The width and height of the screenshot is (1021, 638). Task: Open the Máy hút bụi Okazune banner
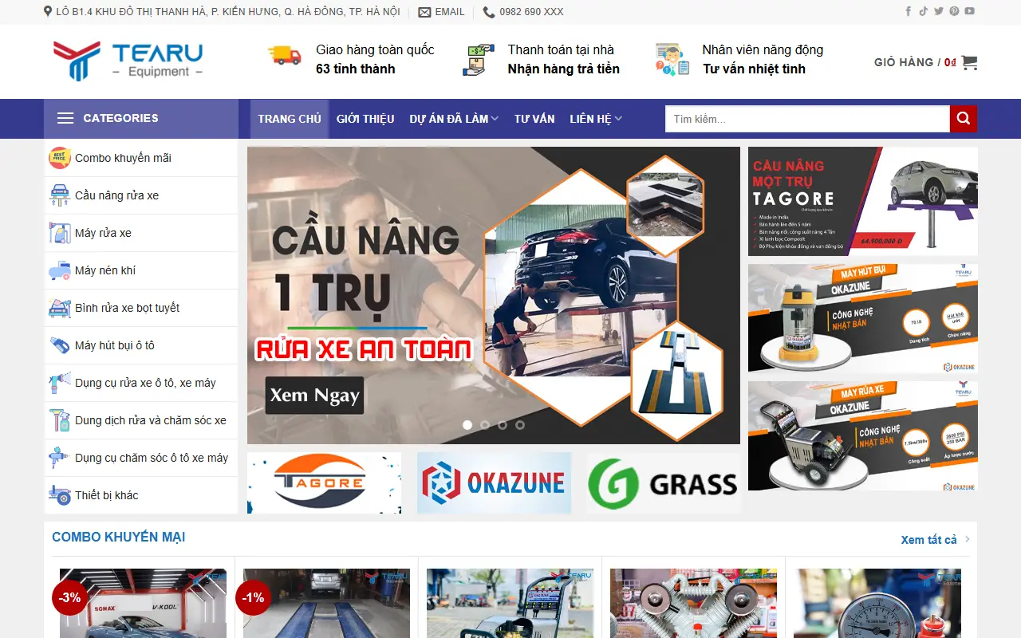coord(862,318)
